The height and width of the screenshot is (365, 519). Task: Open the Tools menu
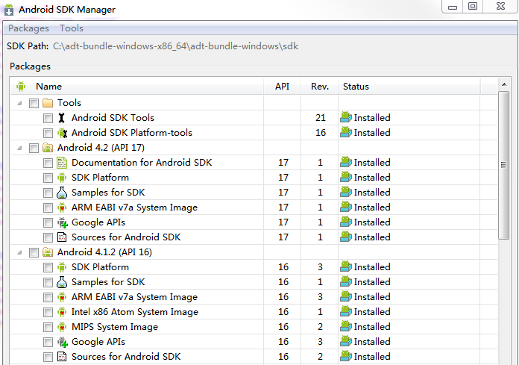pyautogui.click(x=72, y=28)
